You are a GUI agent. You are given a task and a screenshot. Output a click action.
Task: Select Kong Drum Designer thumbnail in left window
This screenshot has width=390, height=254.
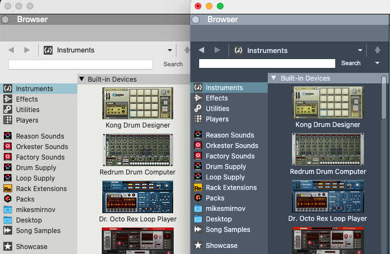(138, 103)
